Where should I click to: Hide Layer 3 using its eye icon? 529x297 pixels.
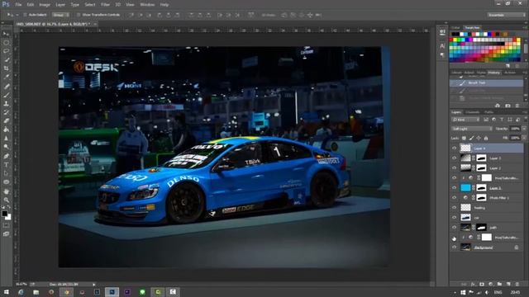point(454,158)
